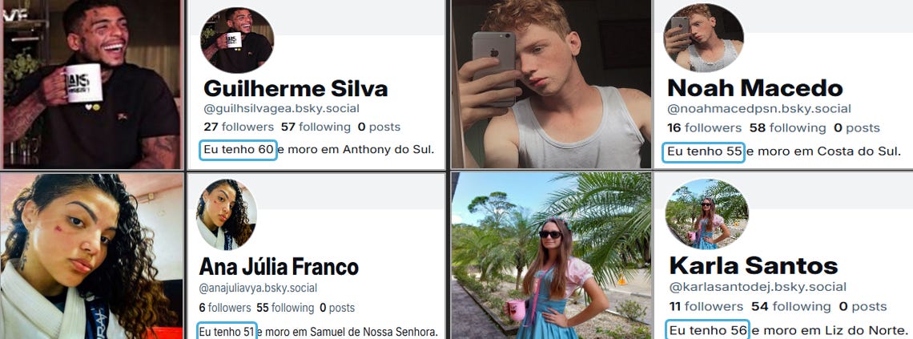913x339 pixels.
Task: Open Karla Santos's round profile avatar
Action: click(706, 214)
